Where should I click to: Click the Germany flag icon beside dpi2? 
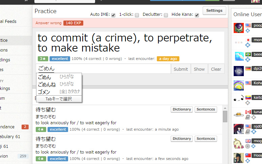tap(248, 68)
